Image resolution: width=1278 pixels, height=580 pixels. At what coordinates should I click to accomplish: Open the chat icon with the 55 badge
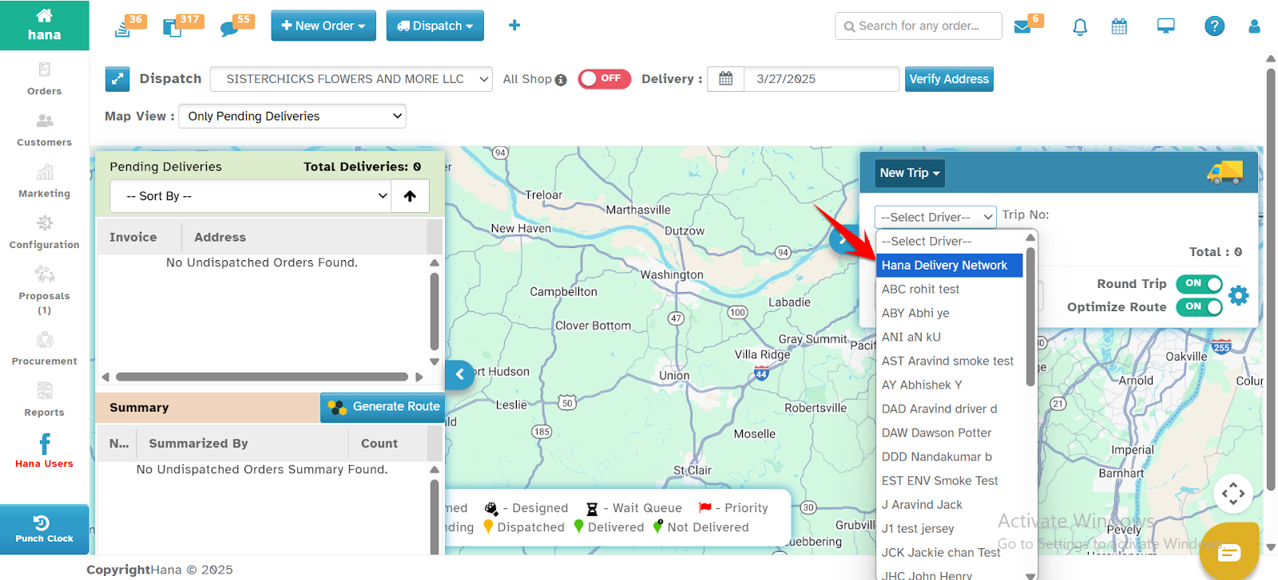[x=229, y=30]
